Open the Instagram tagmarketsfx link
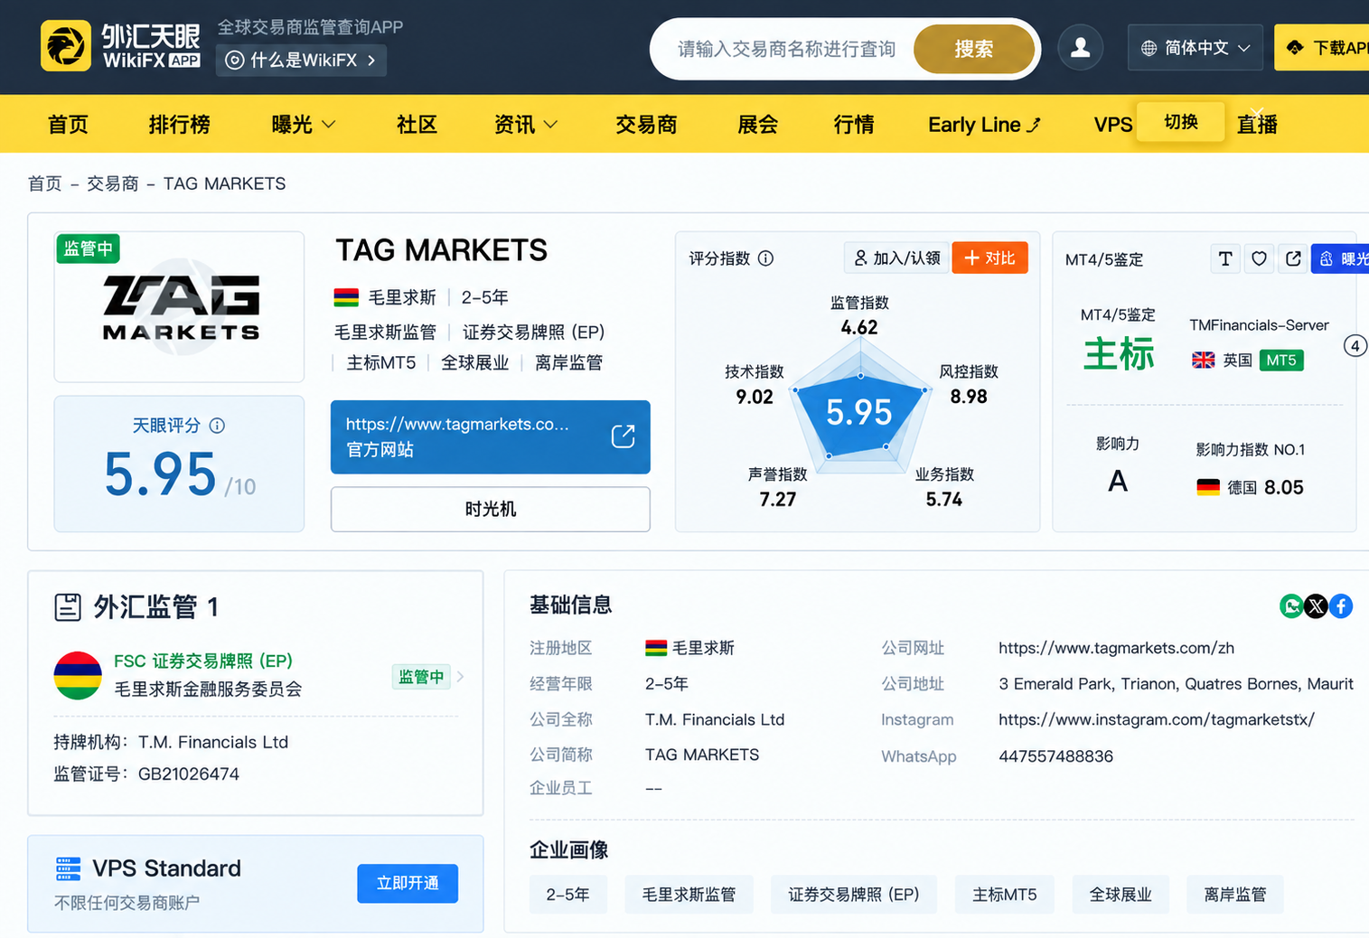 1156,719
